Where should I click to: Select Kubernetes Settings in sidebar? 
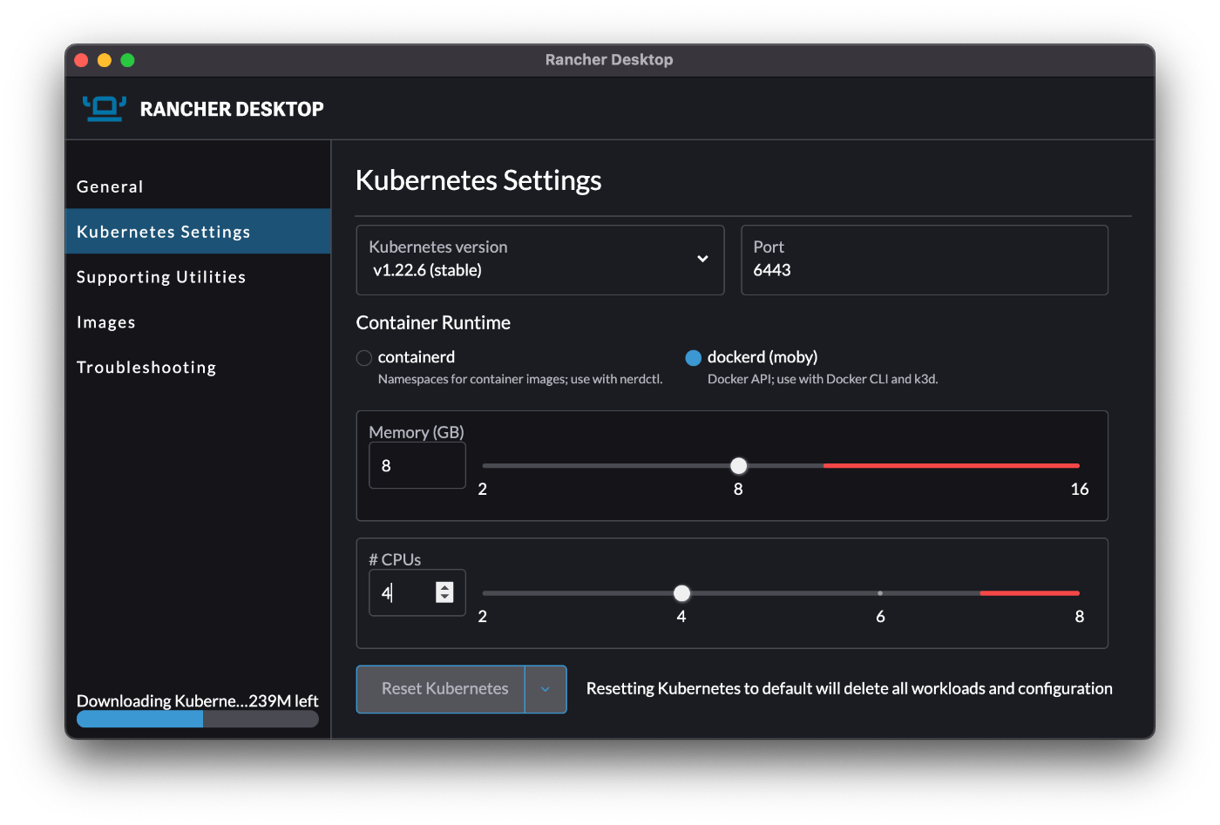pyautogui.click(x=198, y=232)
